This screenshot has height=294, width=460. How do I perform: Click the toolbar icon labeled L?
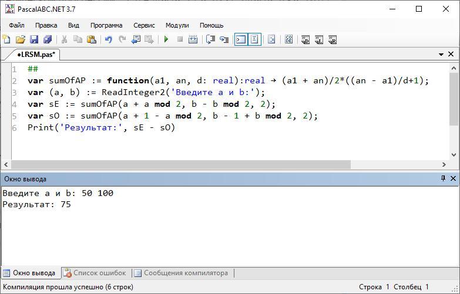[319, 39]
